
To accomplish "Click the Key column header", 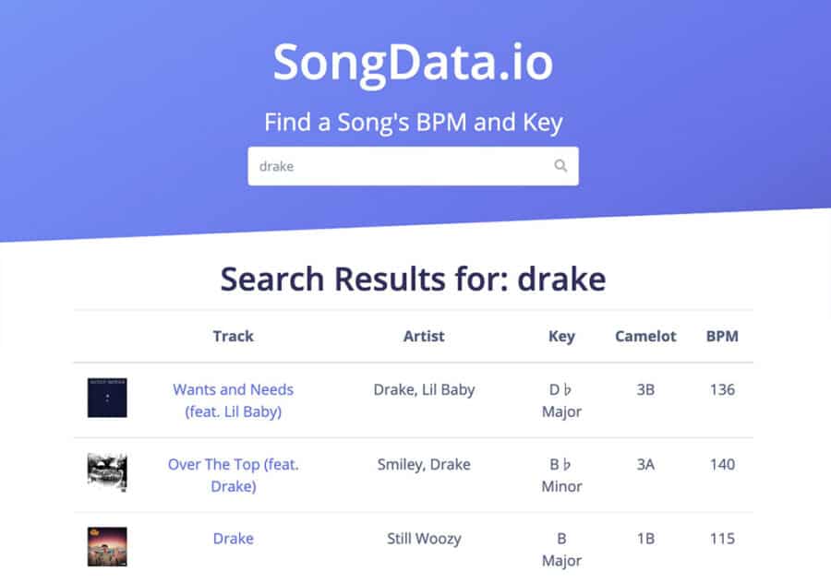I will (561, 336).
